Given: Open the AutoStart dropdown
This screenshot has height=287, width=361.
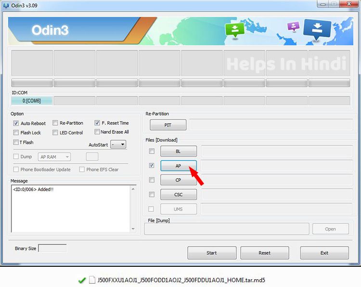Looking at the screenshot, I should [x=118, y=144].
